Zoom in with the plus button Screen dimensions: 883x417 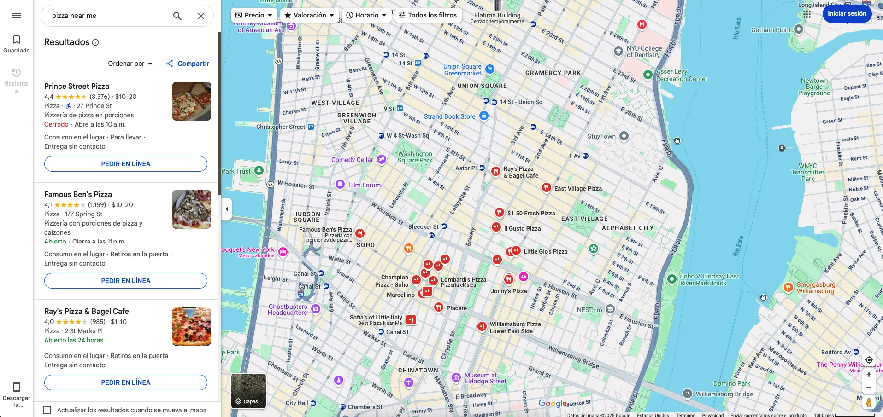pyautogui.click(x=869, y=375)
